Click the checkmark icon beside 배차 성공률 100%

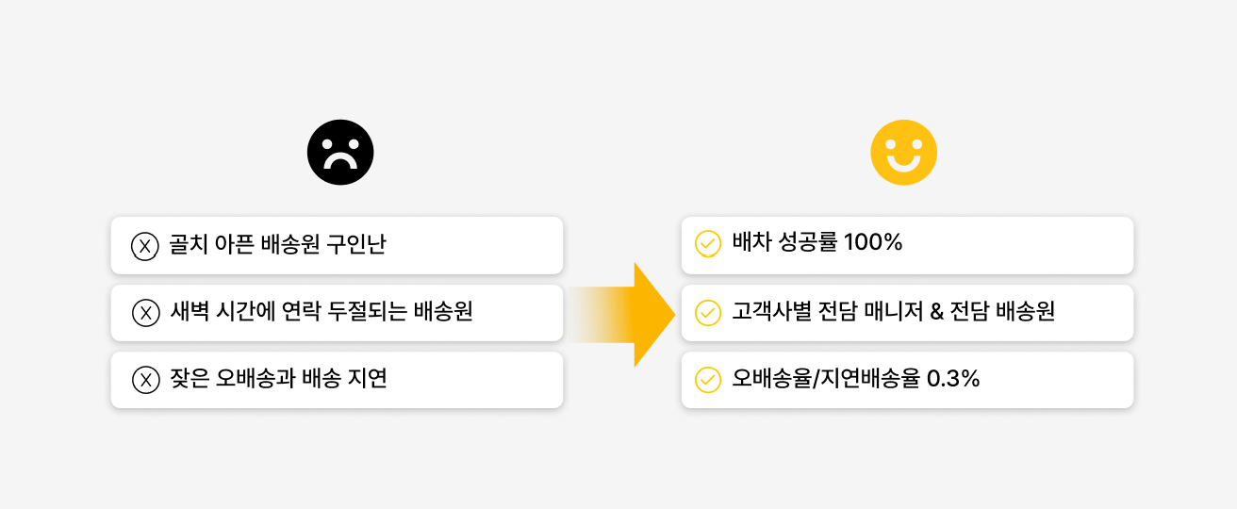pos(707,244)
